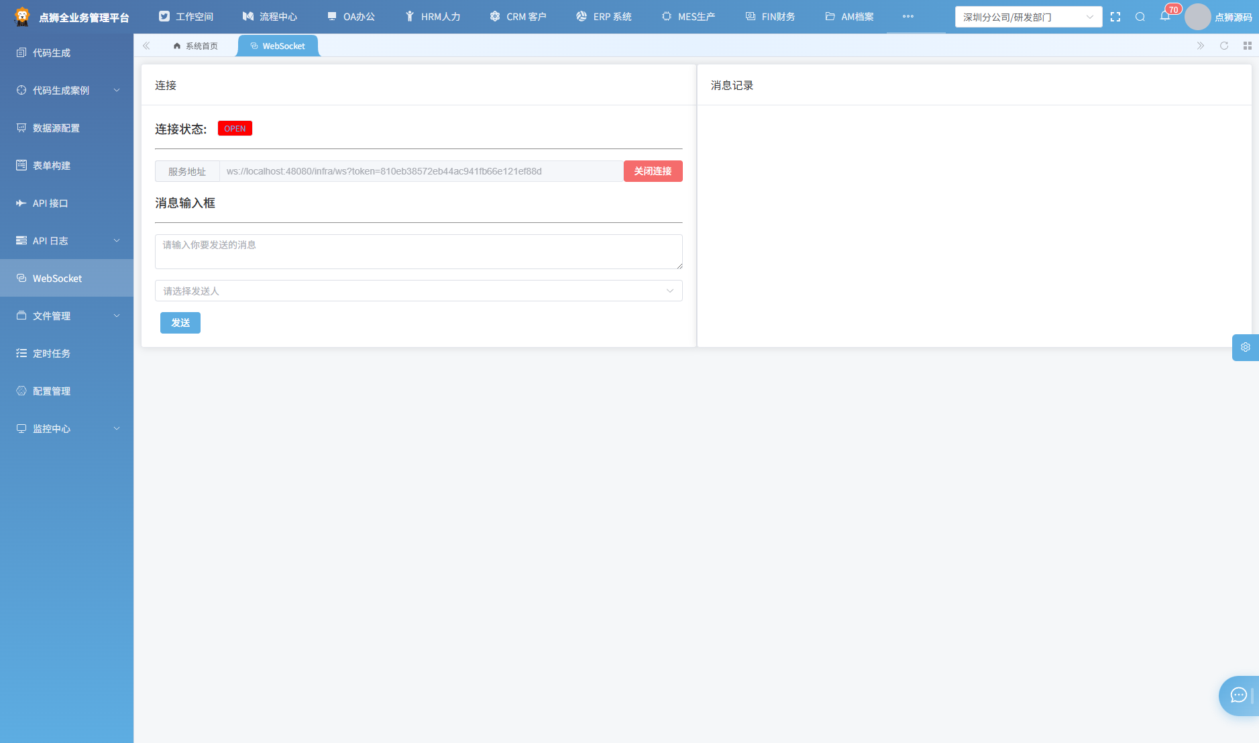This screenshot has width=1259, height=743.
Task: Click the 表单构建 form icon
Action: coord(21,165)
